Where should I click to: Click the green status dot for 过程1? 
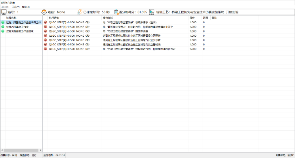click(3, 23)
